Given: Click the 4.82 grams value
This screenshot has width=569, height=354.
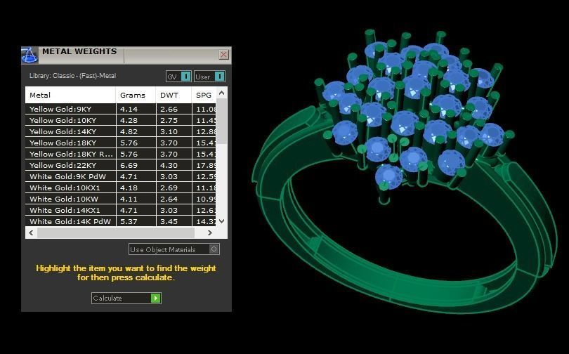Looking at the screenshot, I should pyautogui.click(x=129, y=131).
